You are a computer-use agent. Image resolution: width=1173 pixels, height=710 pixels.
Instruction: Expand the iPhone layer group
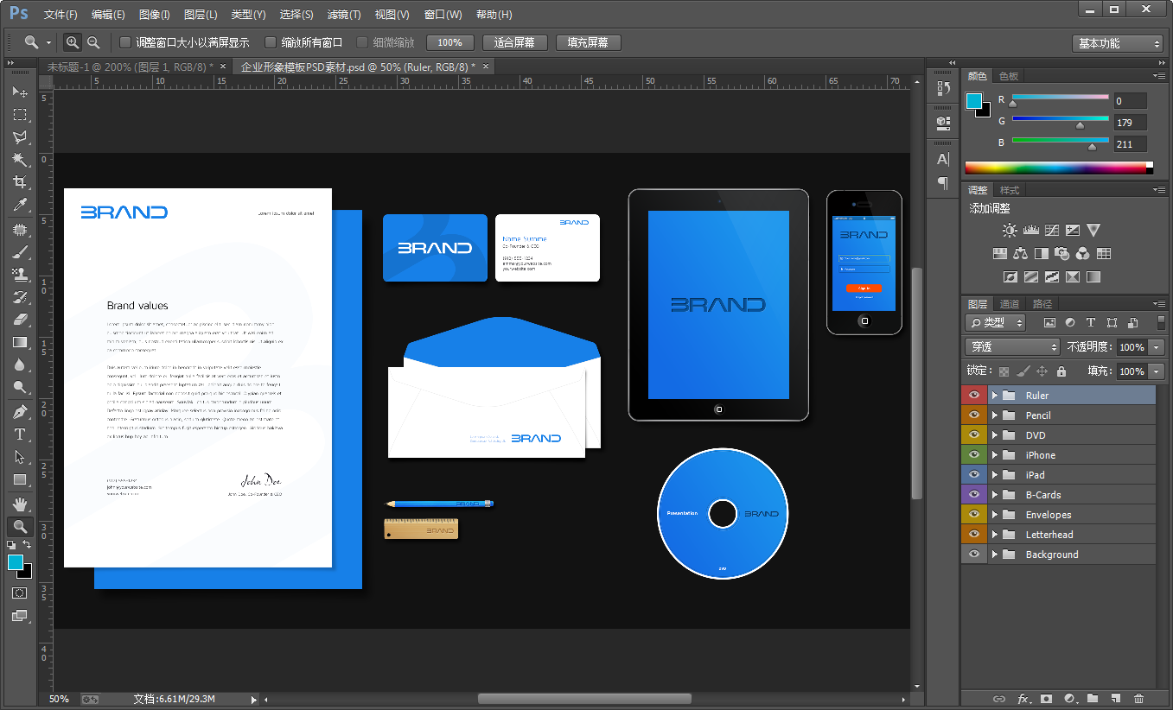(x=994, y=455)
